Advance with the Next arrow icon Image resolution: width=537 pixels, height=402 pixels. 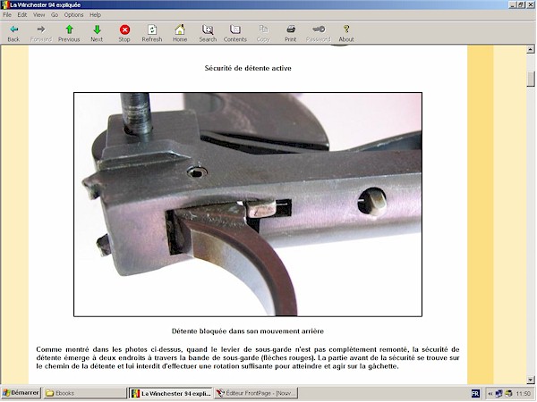click(97, 33)
